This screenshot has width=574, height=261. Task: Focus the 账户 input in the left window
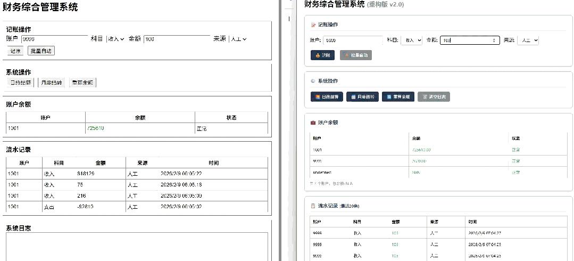(54, 39)
